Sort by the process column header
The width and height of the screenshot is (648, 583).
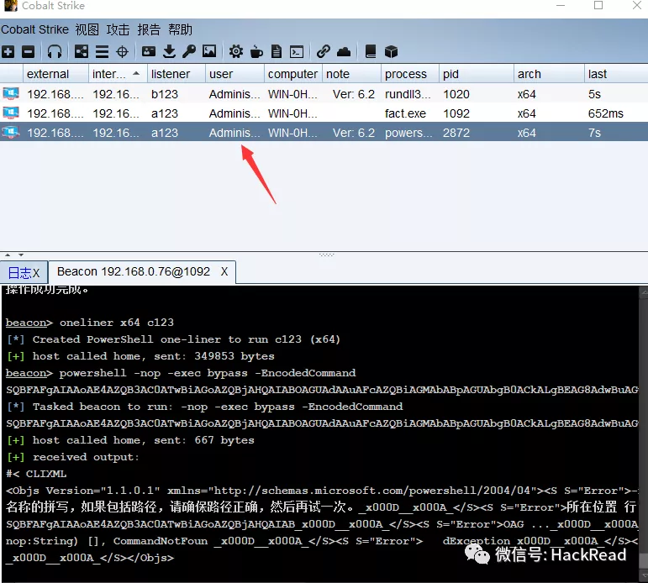tap(410, 74)
